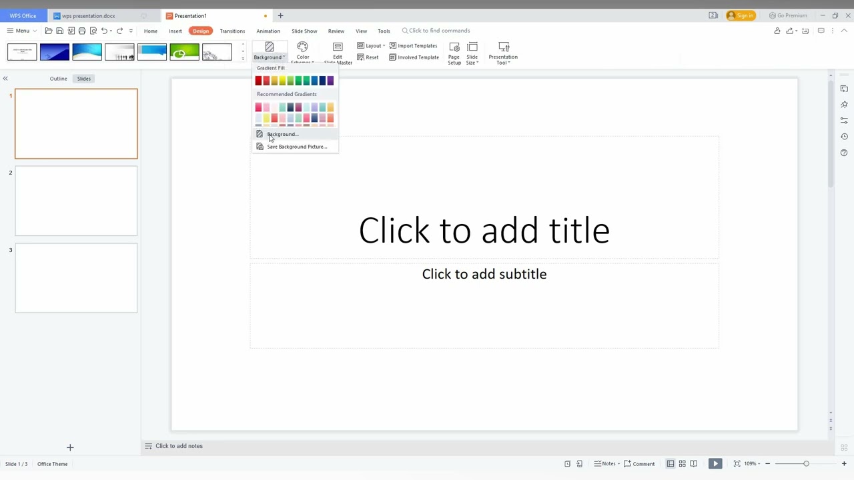
Task: Expand the Notes dropdown in status bar
Action: pyautogui.click(x=607, y=464)
